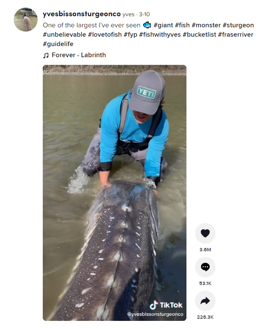The width and height of the screenshot is (260, 329).
Task: Click the TikTok logo watermark
Action: pyautogui.click(x=166, y=305)
